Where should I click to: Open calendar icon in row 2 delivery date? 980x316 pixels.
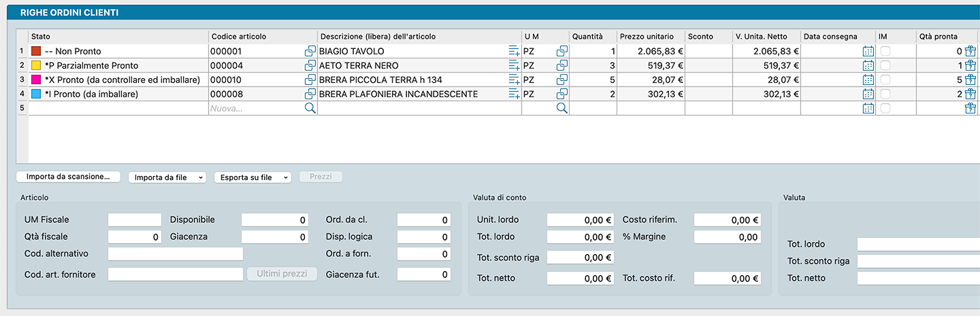[x=868, y=65]
